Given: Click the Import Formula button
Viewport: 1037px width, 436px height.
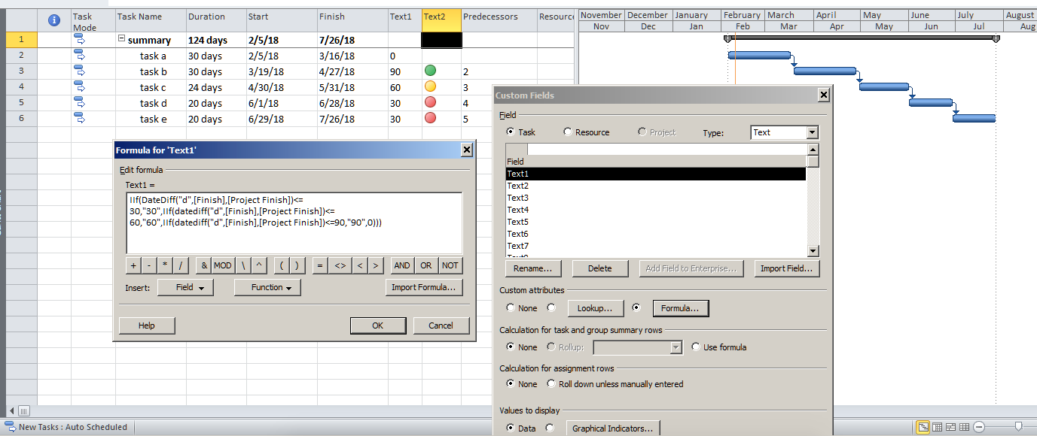Looking at the screenshot, I should [424, 287].
